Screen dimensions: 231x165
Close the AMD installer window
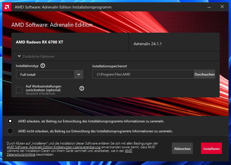[222, 7]
